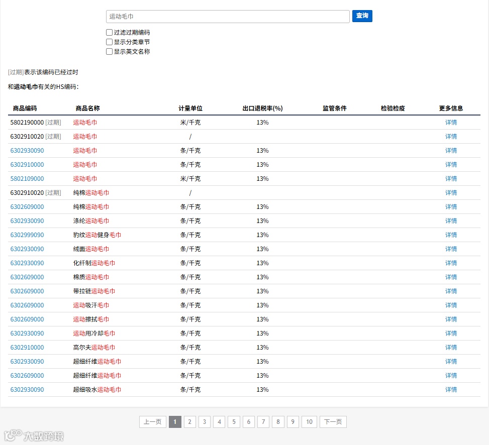Click the 下一页 next page button
Screen dimensions: 489x445
pos(333,422)
